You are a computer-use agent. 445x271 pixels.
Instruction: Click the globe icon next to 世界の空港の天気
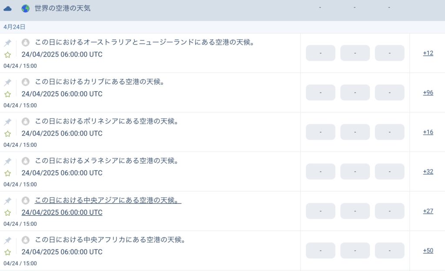pyautogui.click(x=26, y=9)
